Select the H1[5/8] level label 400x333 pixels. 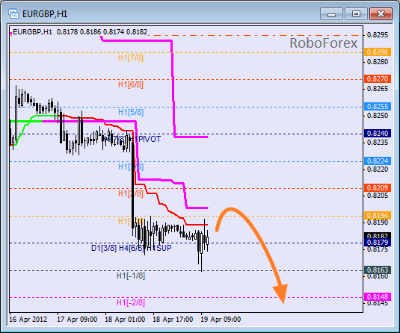pyautogui.click(x=131, y=112)
